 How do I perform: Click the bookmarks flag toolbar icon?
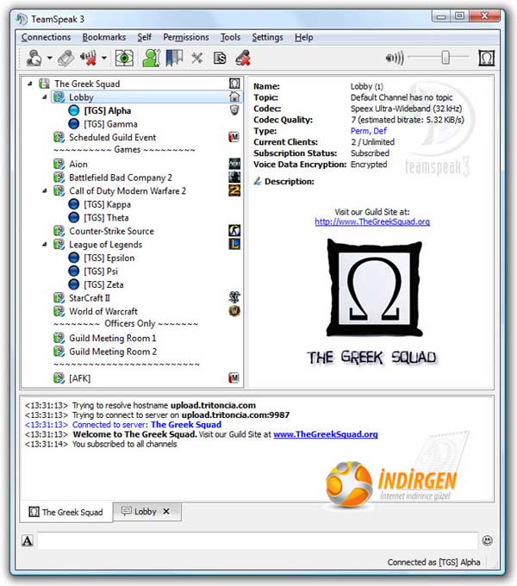click(x=174, y=59)
